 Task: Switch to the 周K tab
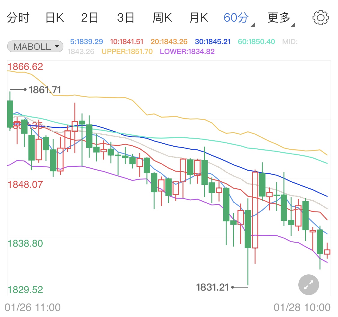coord(162,18)
